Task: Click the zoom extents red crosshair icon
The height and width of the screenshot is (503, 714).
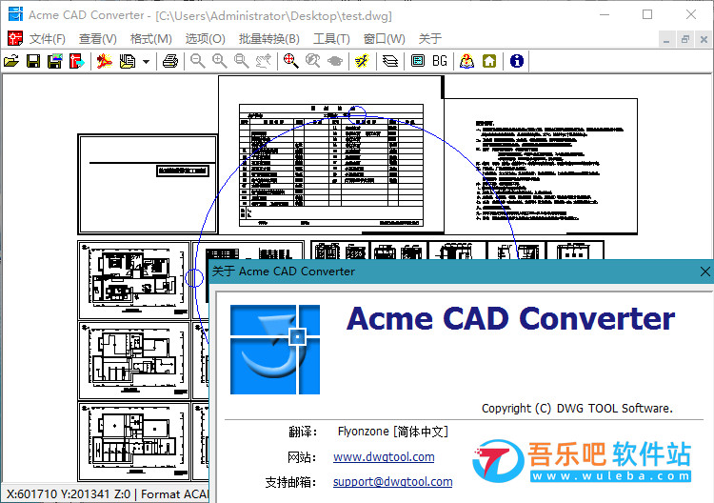Action: pyautogui.click(x=291, y=61)
